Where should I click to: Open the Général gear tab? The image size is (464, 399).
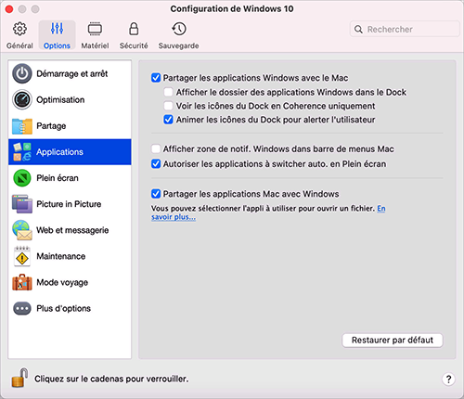(19, 35)
